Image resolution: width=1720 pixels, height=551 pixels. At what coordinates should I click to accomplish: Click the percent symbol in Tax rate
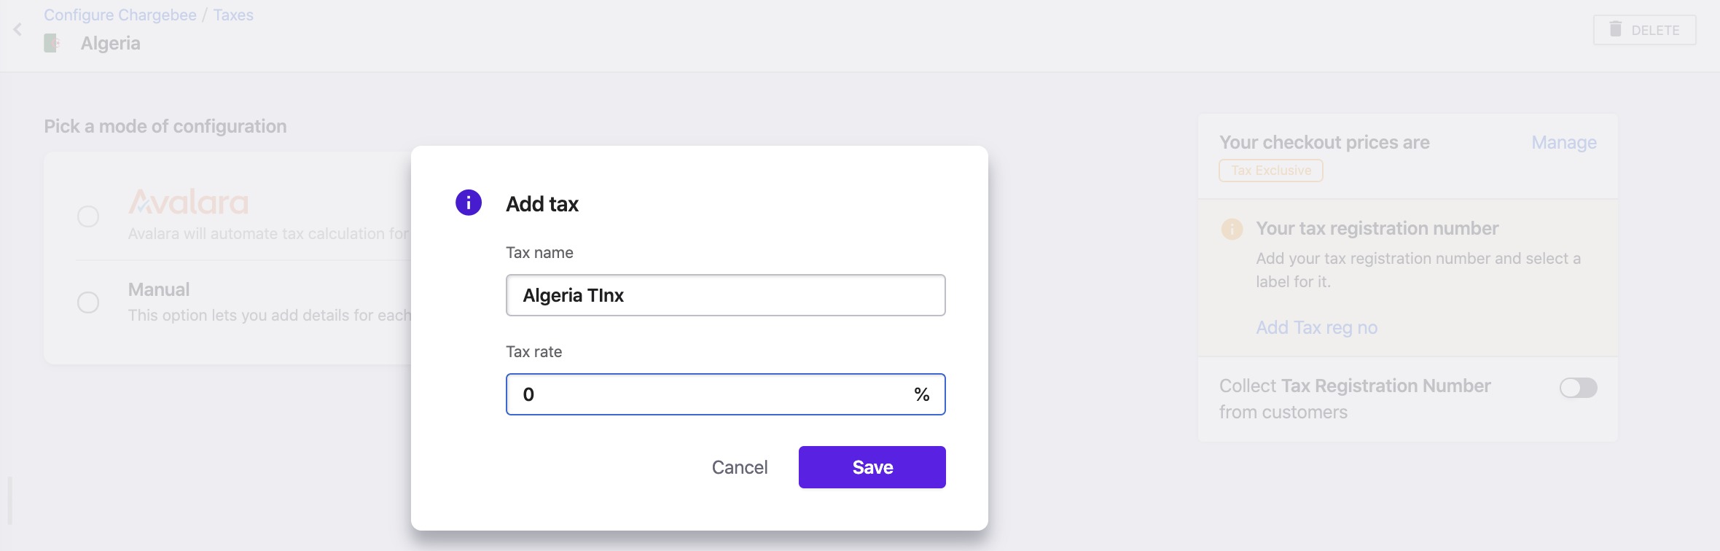[922, 394]
